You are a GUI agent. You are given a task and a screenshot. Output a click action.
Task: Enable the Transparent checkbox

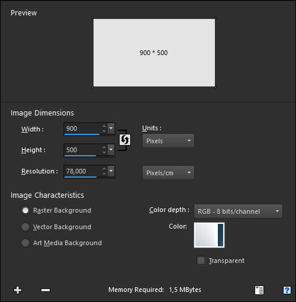pyautogui.click(x=201, y=261)
